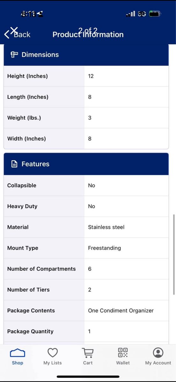Open My Lists heart icon

[53, 353]
